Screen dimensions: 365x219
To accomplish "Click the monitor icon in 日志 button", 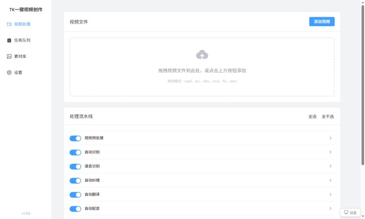I will (346, 213).
